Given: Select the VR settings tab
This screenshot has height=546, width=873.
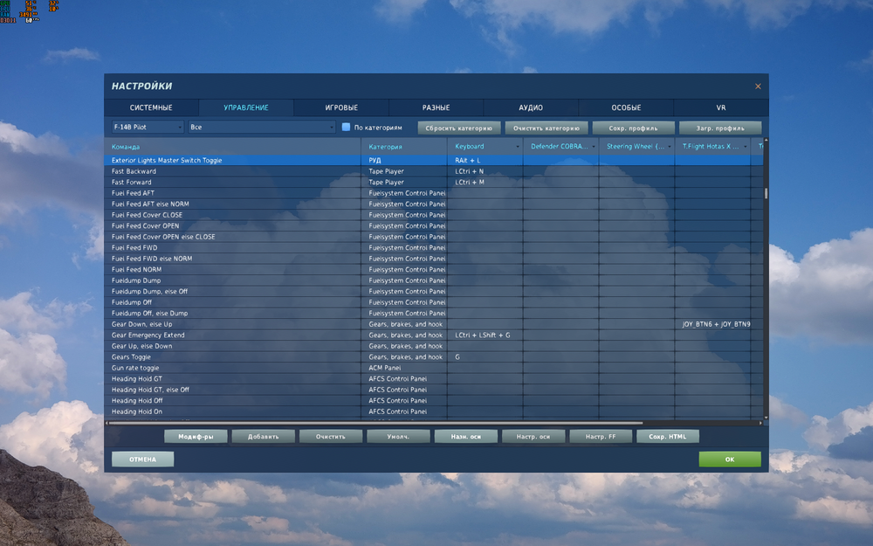Looking at the screenshot, I should (721, 107).
